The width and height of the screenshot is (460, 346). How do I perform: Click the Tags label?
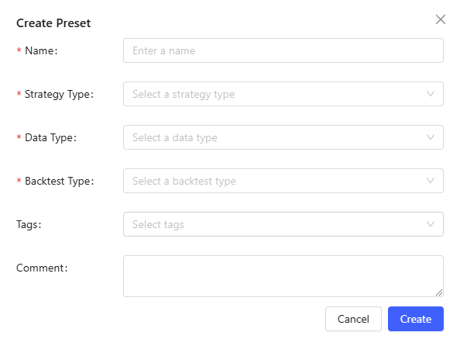pos(29,225)
